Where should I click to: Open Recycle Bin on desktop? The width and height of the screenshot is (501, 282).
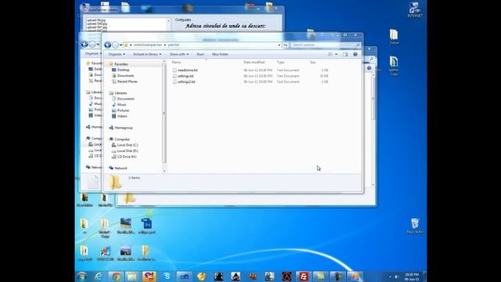click(x=415, y=226)
